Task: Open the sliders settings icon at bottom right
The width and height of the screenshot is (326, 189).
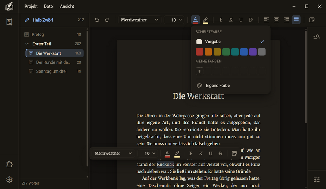Action: click(x=317, y=180)
